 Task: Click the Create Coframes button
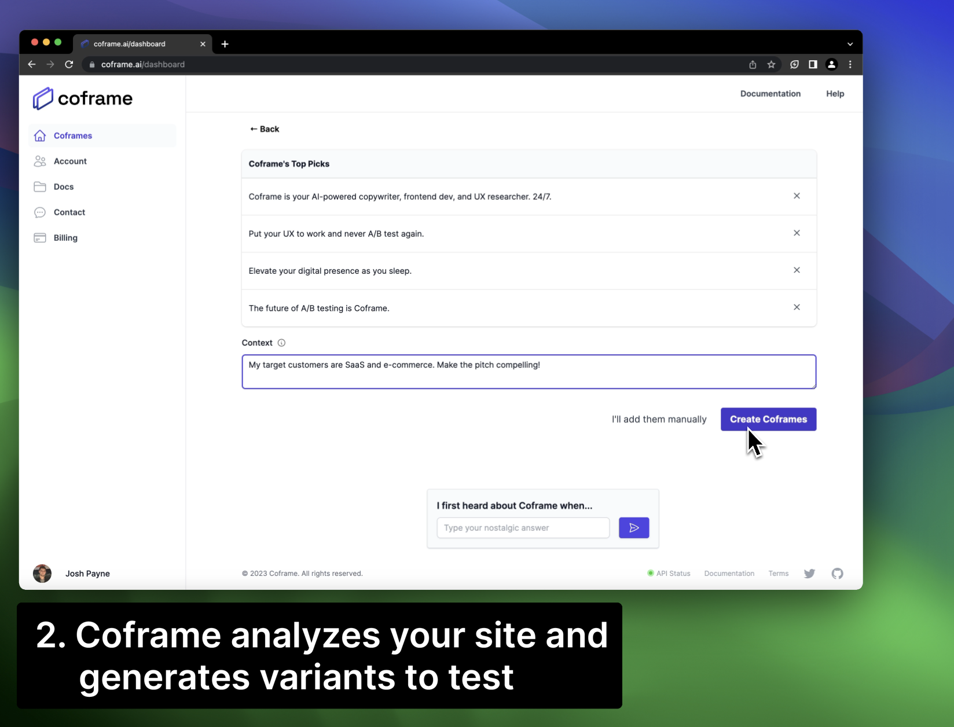768,419
